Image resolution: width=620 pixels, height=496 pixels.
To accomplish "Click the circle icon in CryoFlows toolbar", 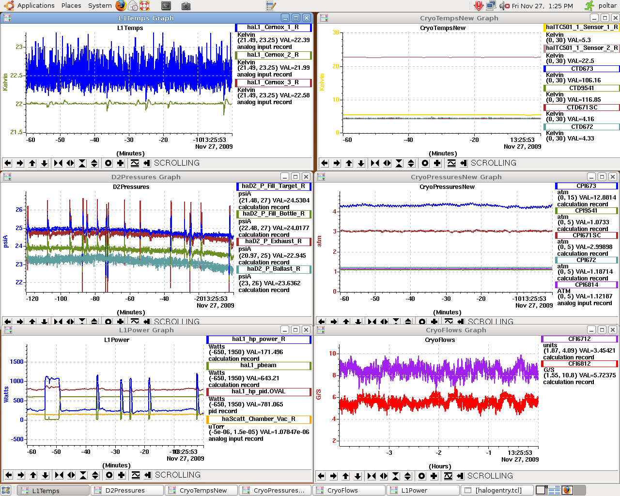I will tap(422, 476).
